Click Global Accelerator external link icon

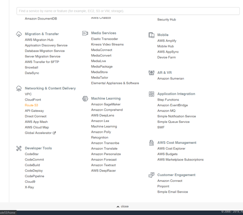54,133
